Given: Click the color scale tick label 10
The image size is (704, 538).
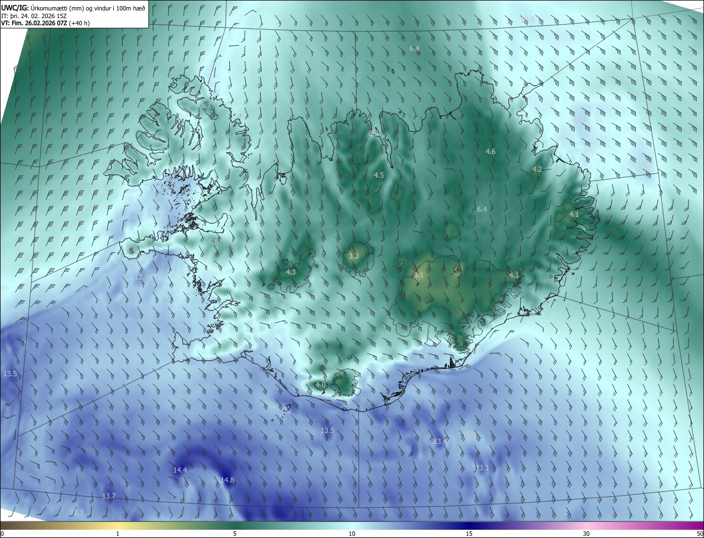Looking at the screenshot, I should click(352, 534).
